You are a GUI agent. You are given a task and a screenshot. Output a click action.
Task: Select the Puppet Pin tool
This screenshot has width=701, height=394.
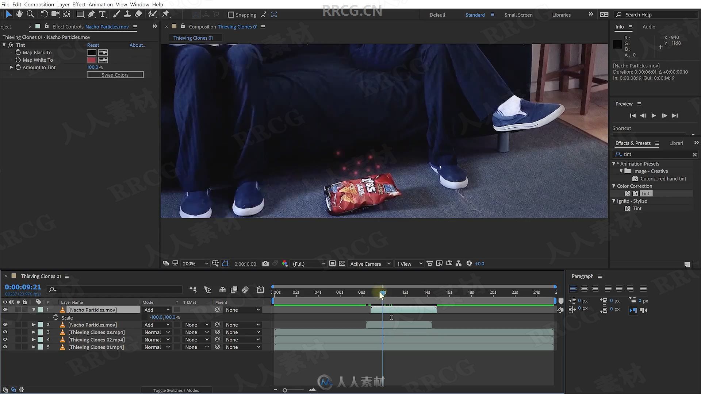tap(166, 14)
